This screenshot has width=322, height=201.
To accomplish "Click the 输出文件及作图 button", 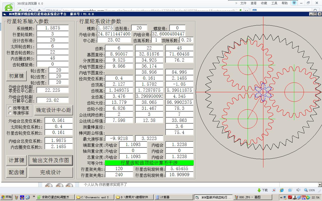I will click(x=51, y=160).
